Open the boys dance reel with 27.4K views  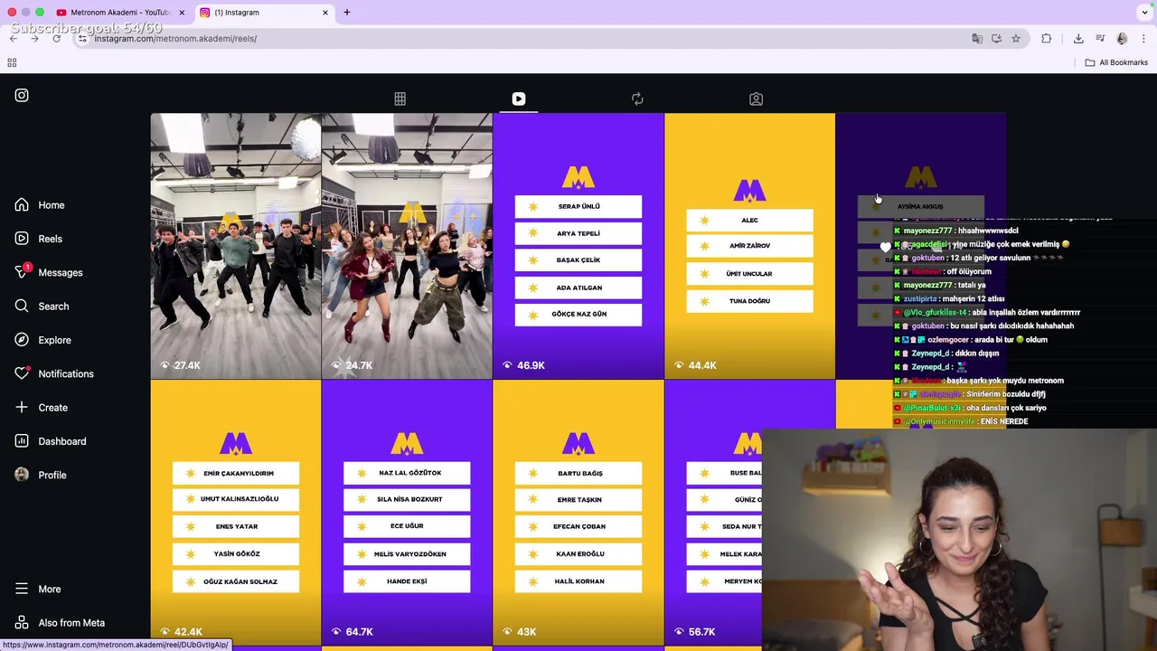point(236,246)
